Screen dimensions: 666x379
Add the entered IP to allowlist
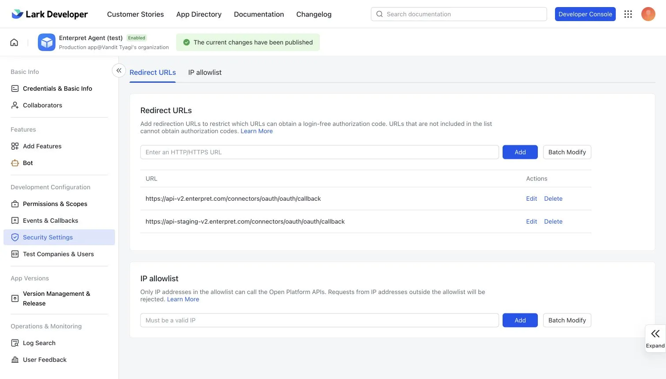click(x=520, y=320)
